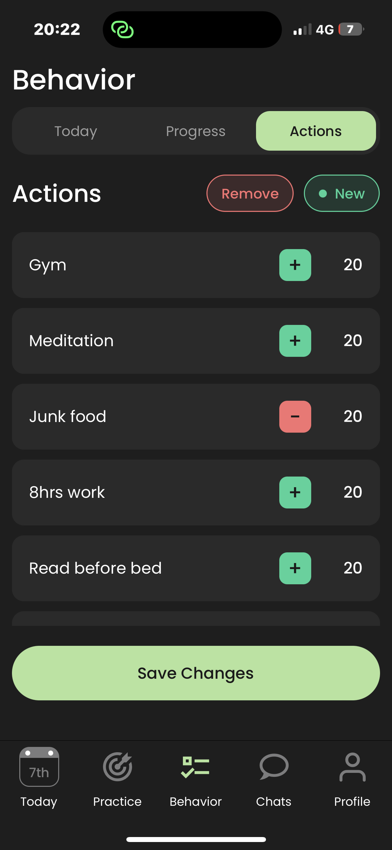Tap the Today calendar icon in bottom bar
This screenshot has width=392, height=850.
click(39, 767)
